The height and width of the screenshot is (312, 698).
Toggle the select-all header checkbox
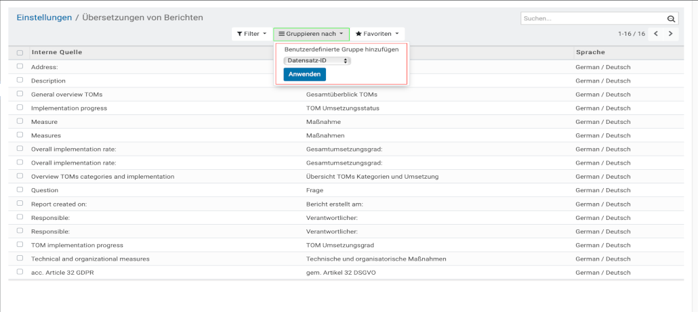tap(20, 53)
